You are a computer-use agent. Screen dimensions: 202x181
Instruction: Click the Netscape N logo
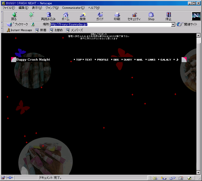click(x=196, y=16)
